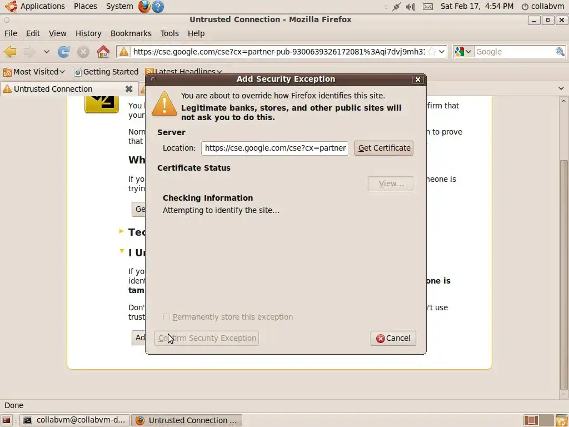Cancel the security exception dialog
This screenshot has height=427, width=569.
(x=393, y=338)
